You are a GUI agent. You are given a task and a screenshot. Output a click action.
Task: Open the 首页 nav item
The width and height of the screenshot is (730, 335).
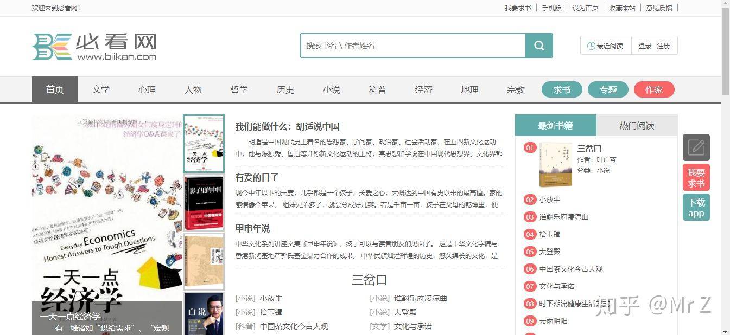pyautogui.click(x=55, y=89)
